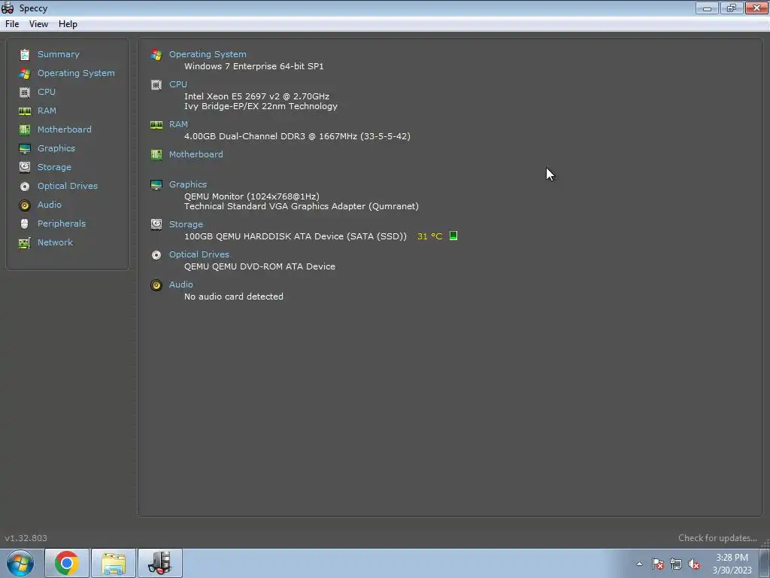Select Optical Drives in the sidebar
The image size is (770, 578).
tap(68, 186)
